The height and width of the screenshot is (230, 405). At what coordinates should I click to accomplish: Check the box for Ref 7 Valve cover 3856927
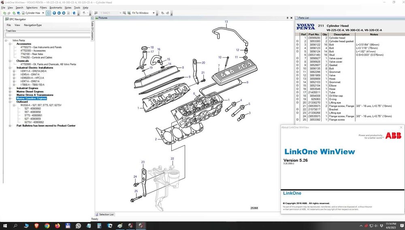297,58
